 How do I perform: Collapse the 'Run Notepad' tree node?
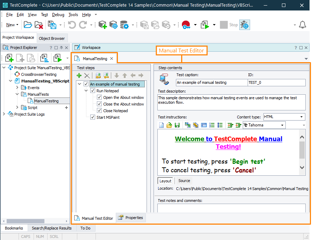[86, 90]
